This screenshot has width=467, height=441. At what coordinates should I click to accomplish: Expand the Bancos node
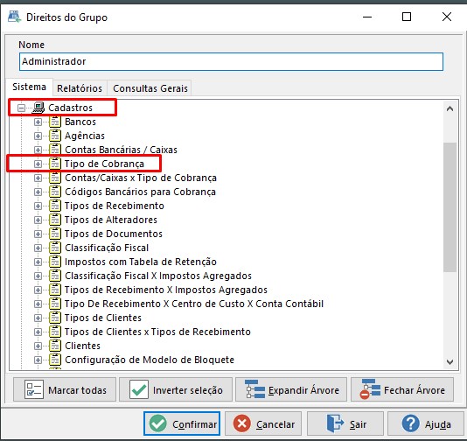[x=38, y=122]
